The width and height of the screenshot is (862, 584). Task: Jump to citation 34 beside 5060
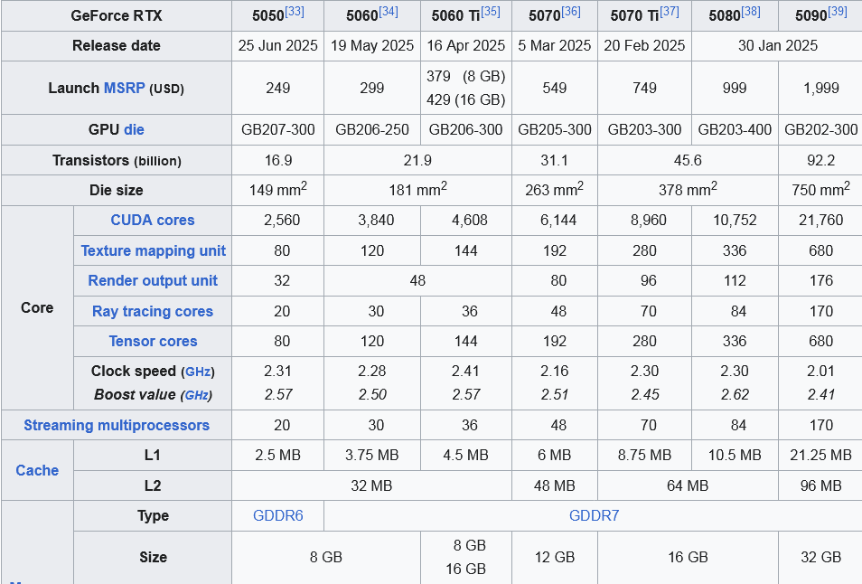pos(388,11)
